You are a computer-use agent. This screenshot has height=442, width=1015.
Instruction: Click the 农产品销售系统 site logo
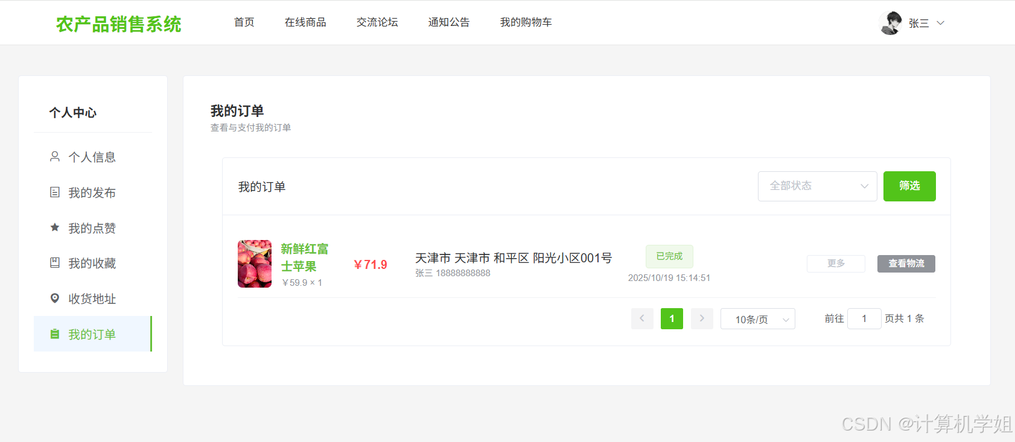point(119,24)
